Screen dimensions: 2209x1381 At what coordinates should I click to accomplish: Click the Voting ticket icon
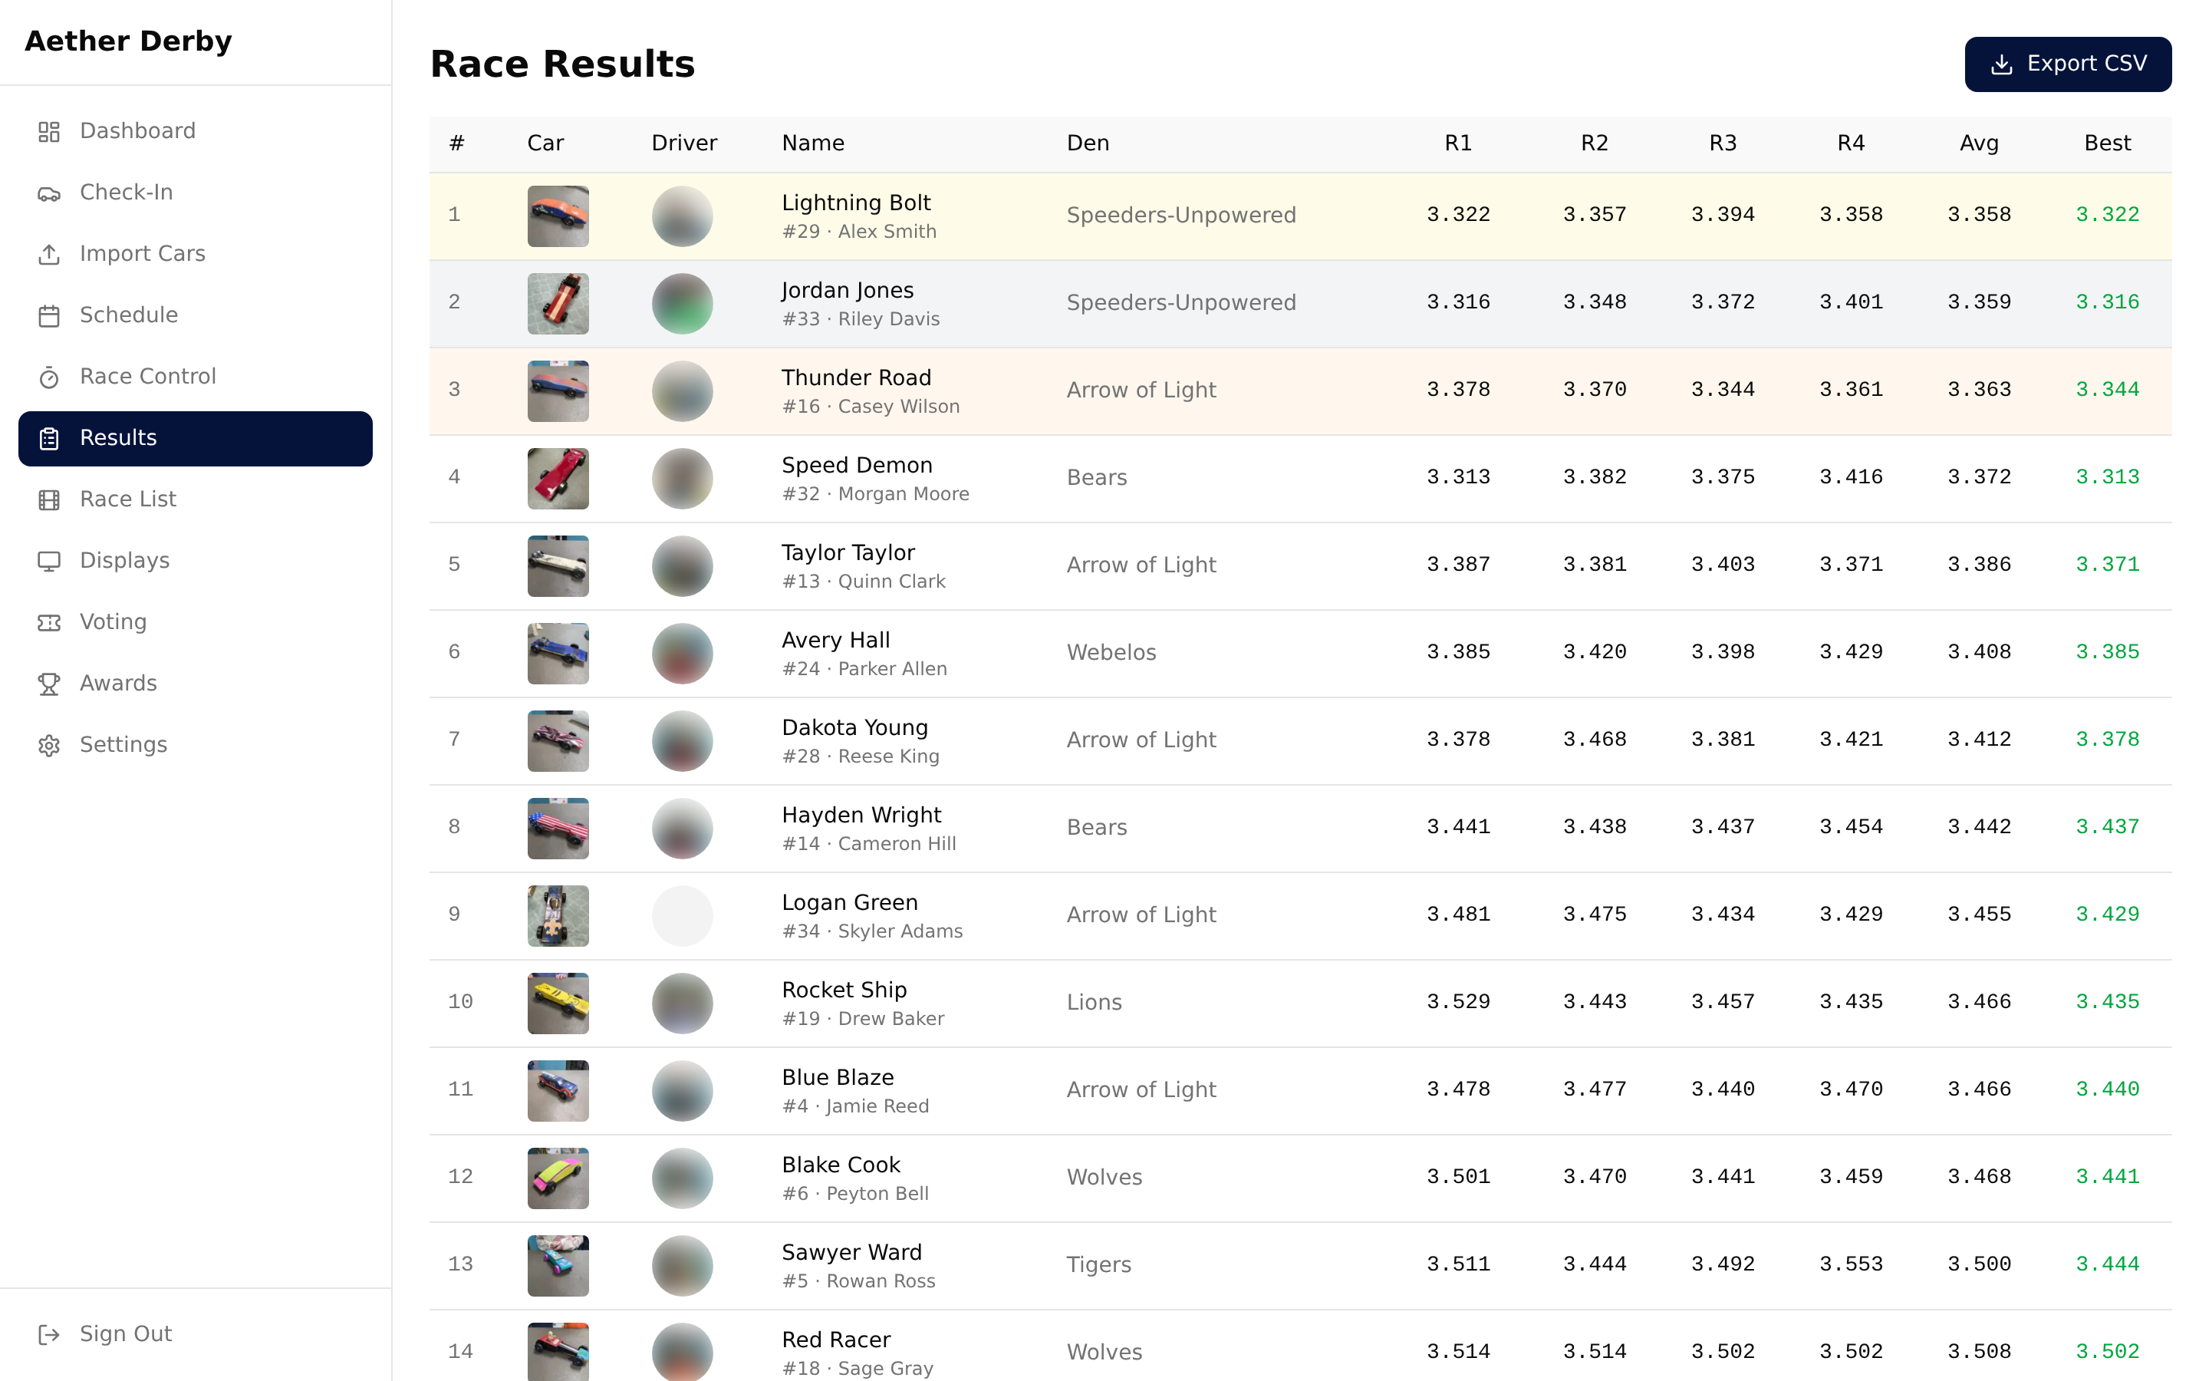[48, 621]
